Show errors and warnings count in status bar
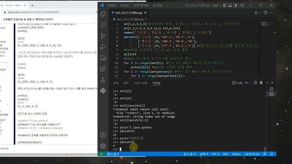The image size is (292, 164). pos(113,154)
